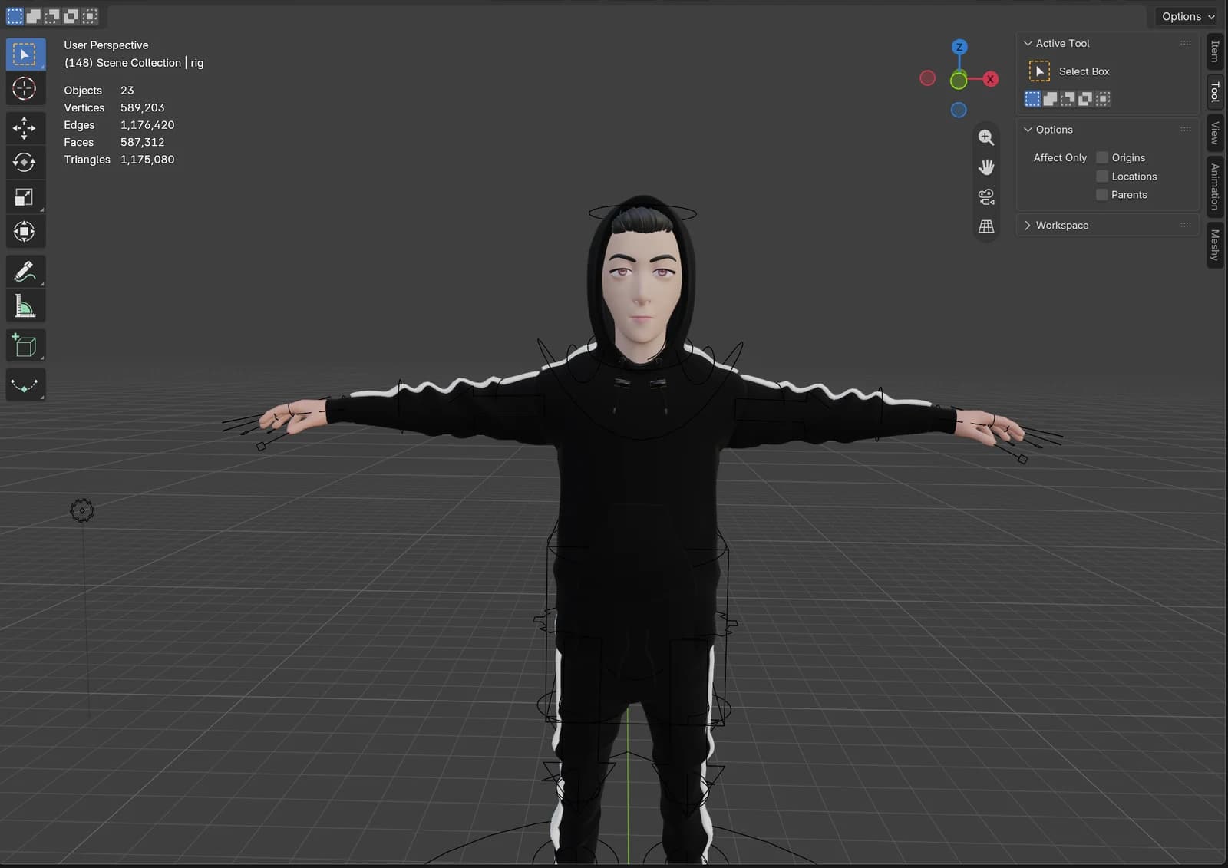
Task: Click the Active Tool panel drag handle
Action: (x=1186, y=43)
